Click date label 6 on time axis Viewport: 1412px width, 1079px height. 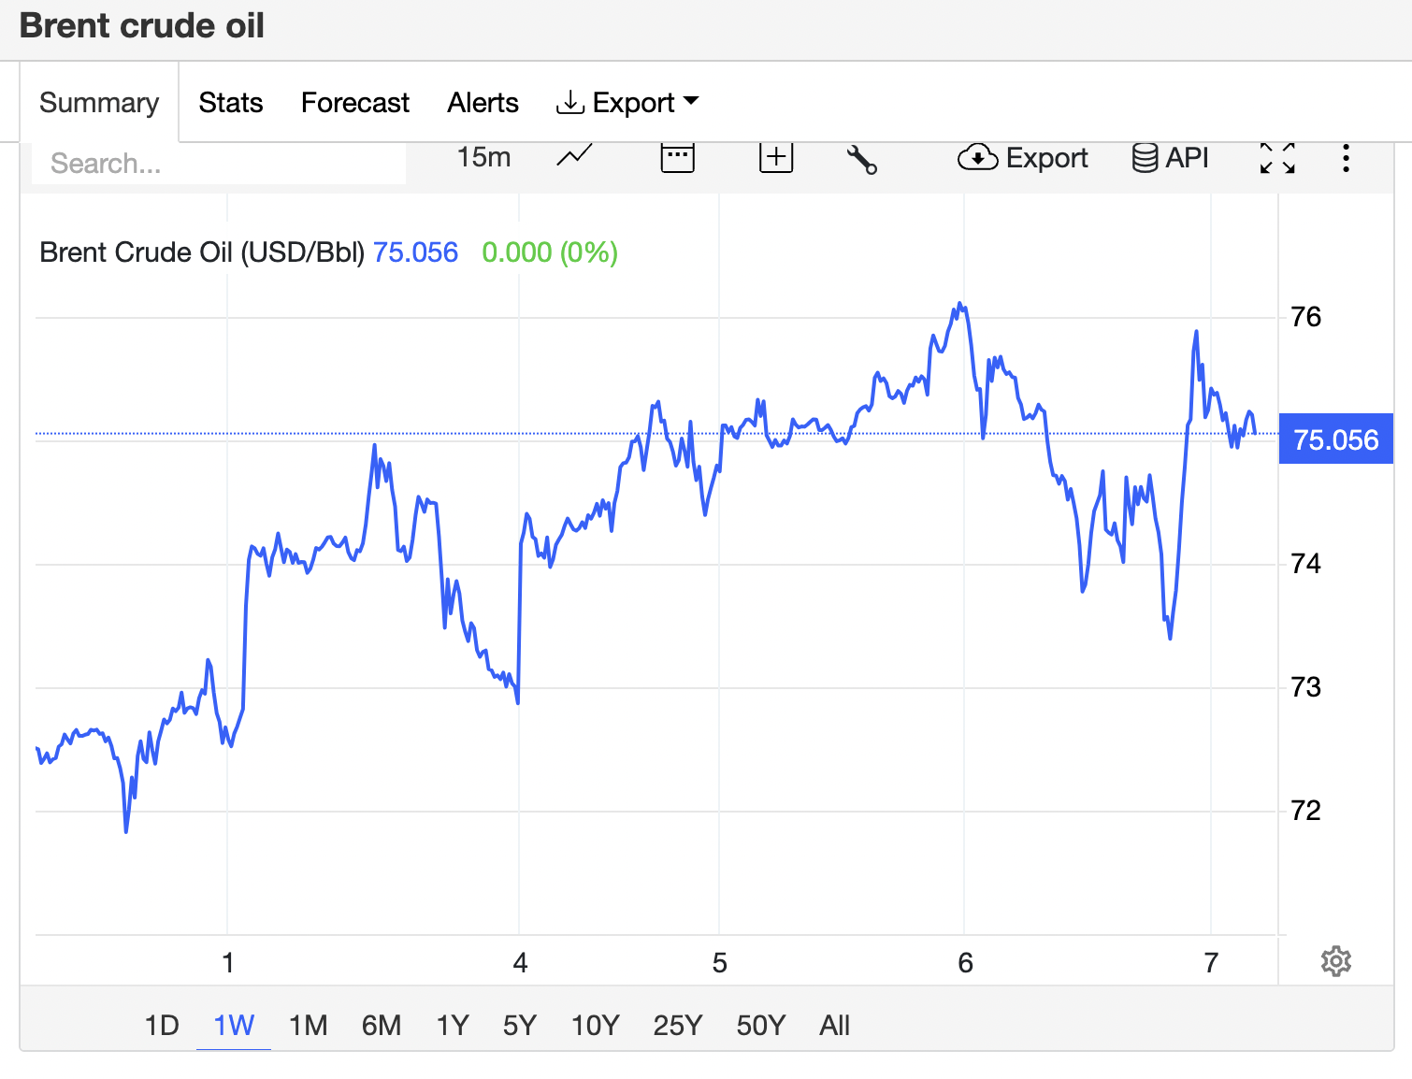coord(965,963)
